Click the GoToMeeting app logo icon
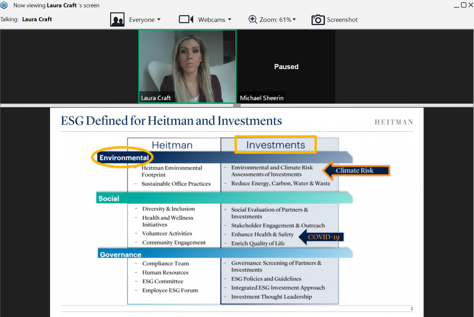This screenshot has height=317, width=474. [4, 5]
